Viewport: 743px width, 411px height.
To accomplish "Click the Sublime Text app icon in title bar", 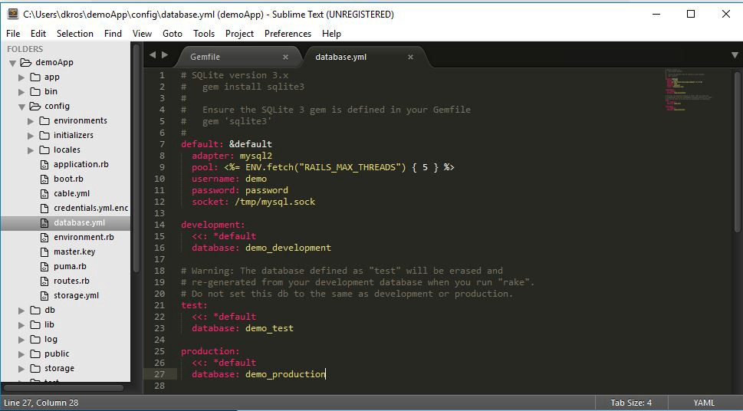I will click(x=13, y=14).
